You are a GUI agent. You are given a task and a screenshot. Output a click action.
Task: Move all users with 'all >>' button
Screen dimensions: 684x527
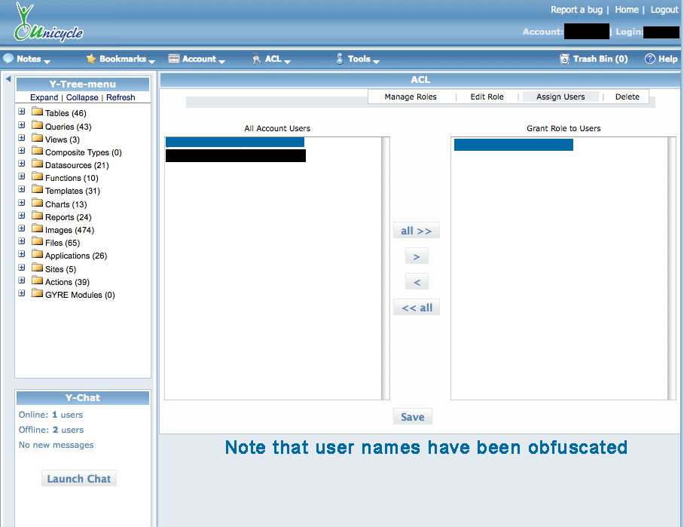coord(416,231)
